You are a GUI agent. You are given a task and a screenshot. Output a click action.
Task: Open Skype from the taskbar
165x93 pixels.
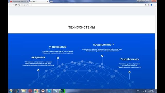(x=49, y=91)
